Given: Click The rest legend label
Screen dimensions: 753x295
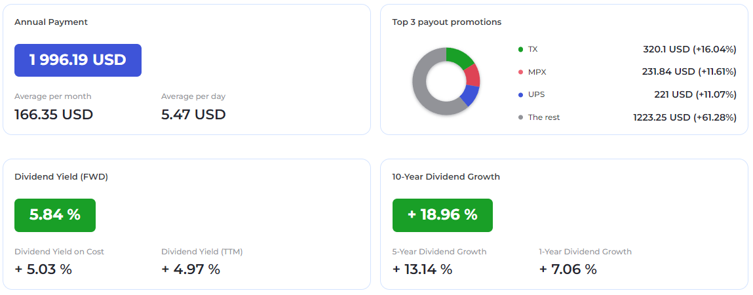Looking at the screenshot, I should click(x=544, y=117).
